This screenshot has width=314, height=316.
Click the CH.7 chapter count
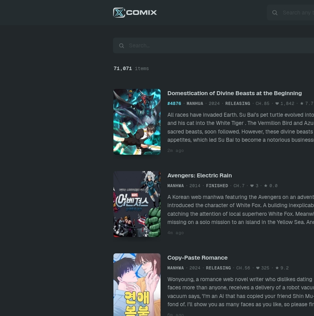239,186
